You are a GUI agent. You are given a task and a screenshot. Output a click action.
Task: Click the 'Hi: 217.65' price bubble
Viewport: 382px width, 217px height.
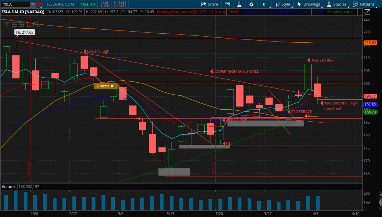point(25,32)
